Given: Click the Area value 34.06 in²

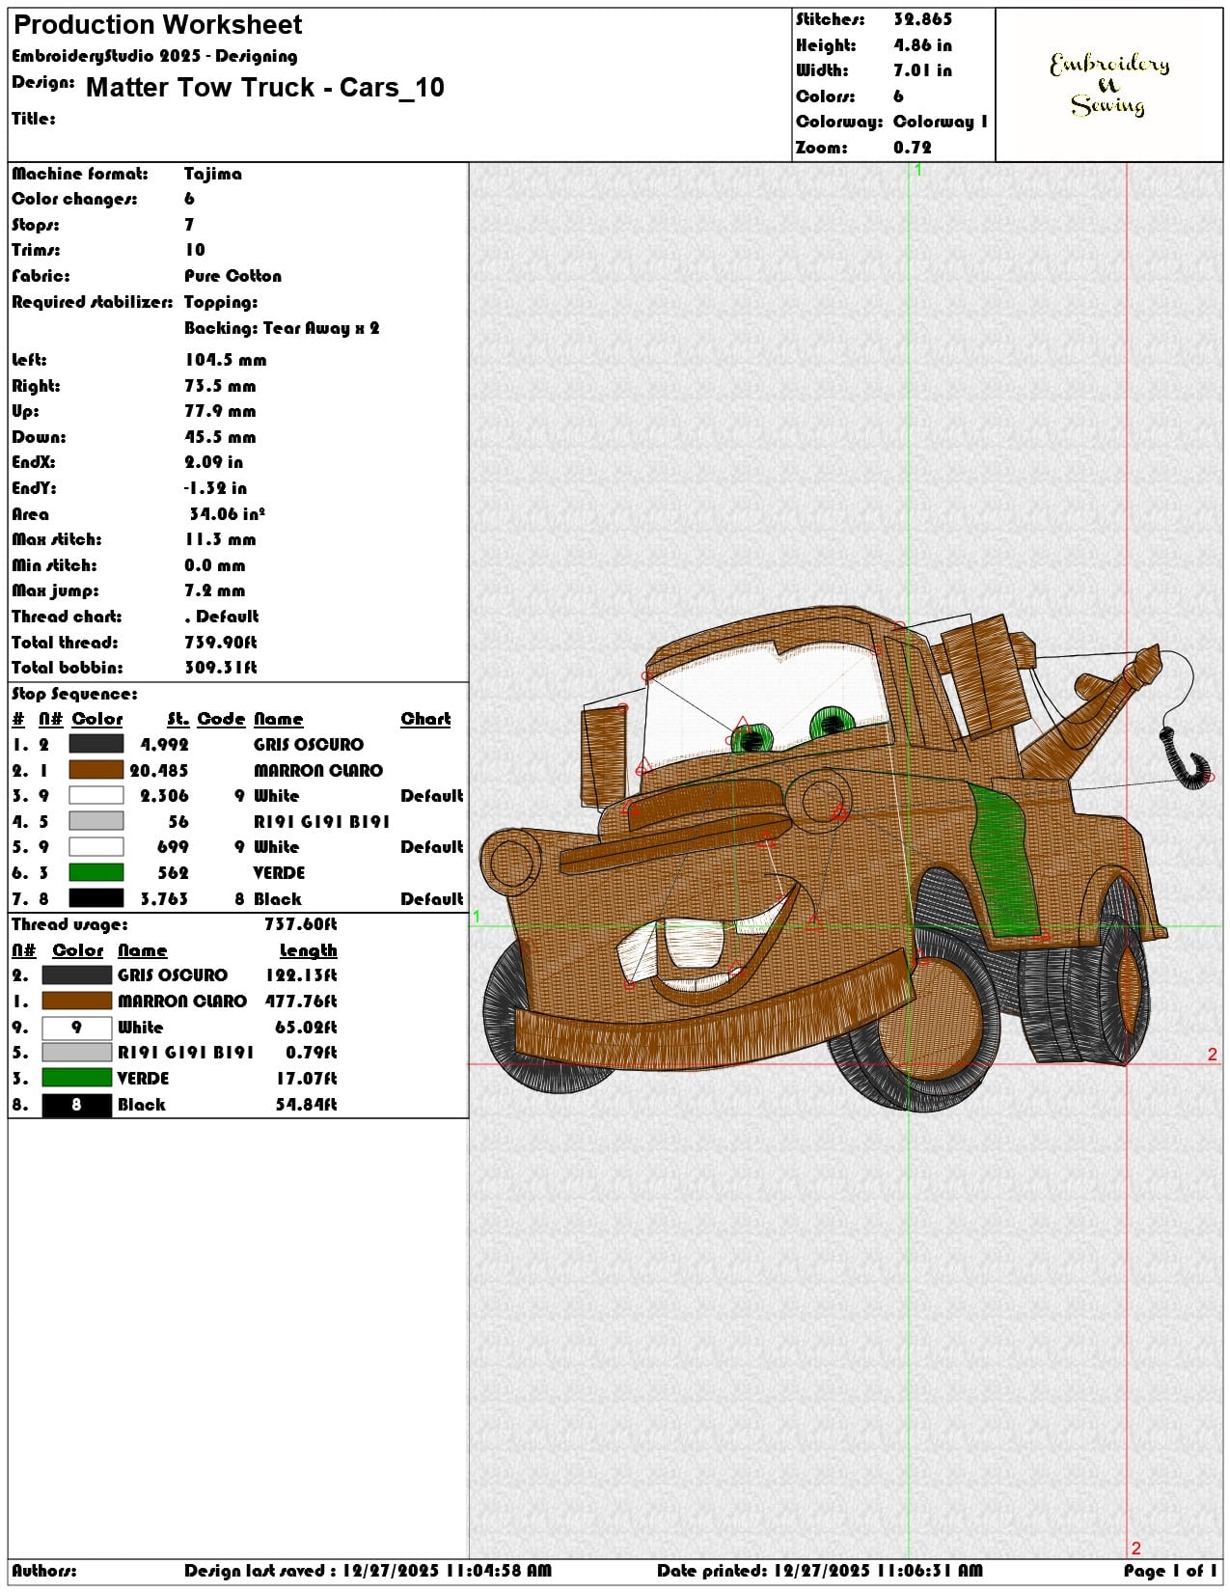Looking at the screenshot, I should [228, 514].
